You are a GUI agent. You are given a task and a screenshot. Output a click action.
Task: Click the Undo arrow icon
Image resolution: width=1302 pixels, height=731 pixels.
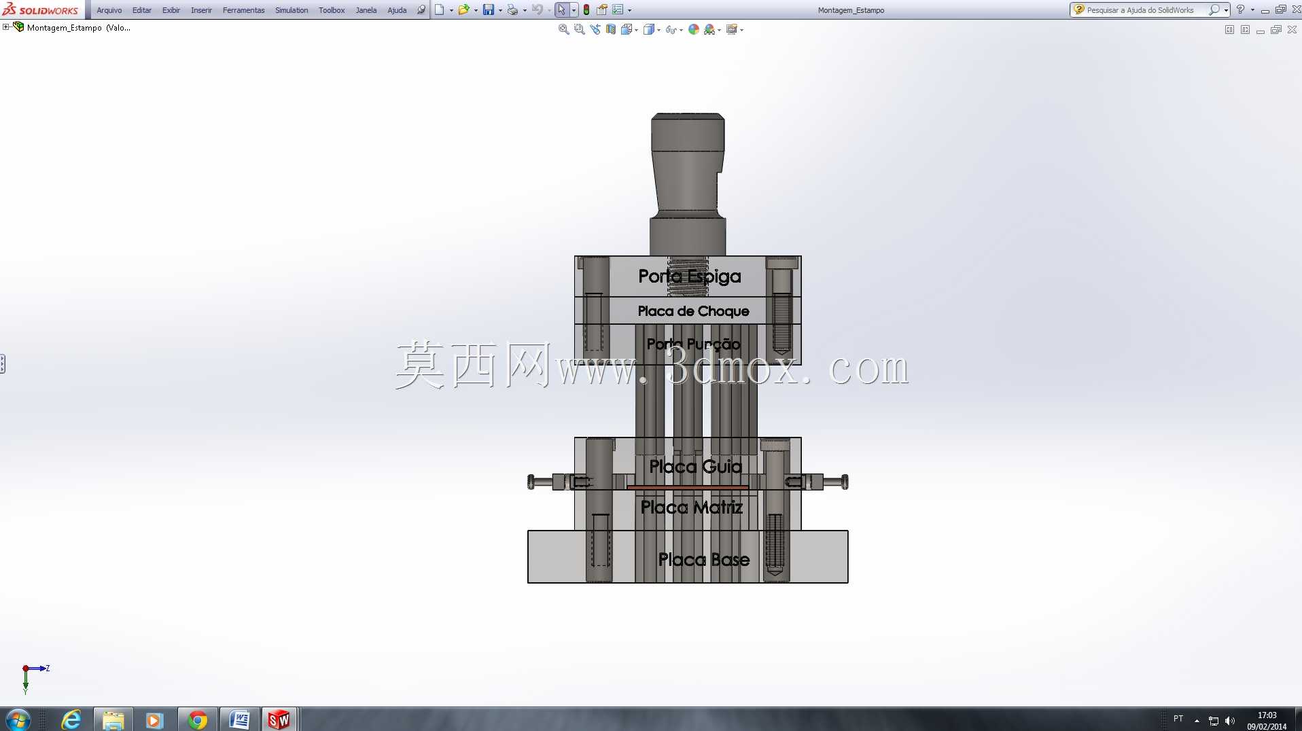(x=538, y=10)
